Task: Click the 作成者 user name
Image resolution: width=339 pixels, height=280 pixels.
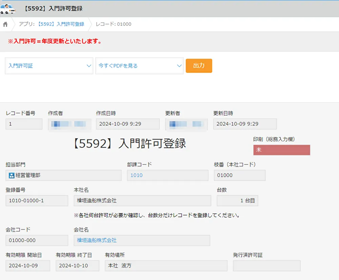Action: pyautogui.click(x=70, y=124)
